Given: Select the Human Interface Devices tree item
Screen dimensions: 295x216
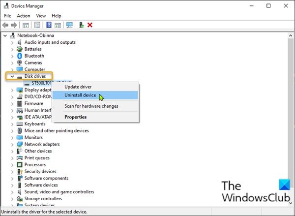Looking at the screenshot, I should (38, 110).
